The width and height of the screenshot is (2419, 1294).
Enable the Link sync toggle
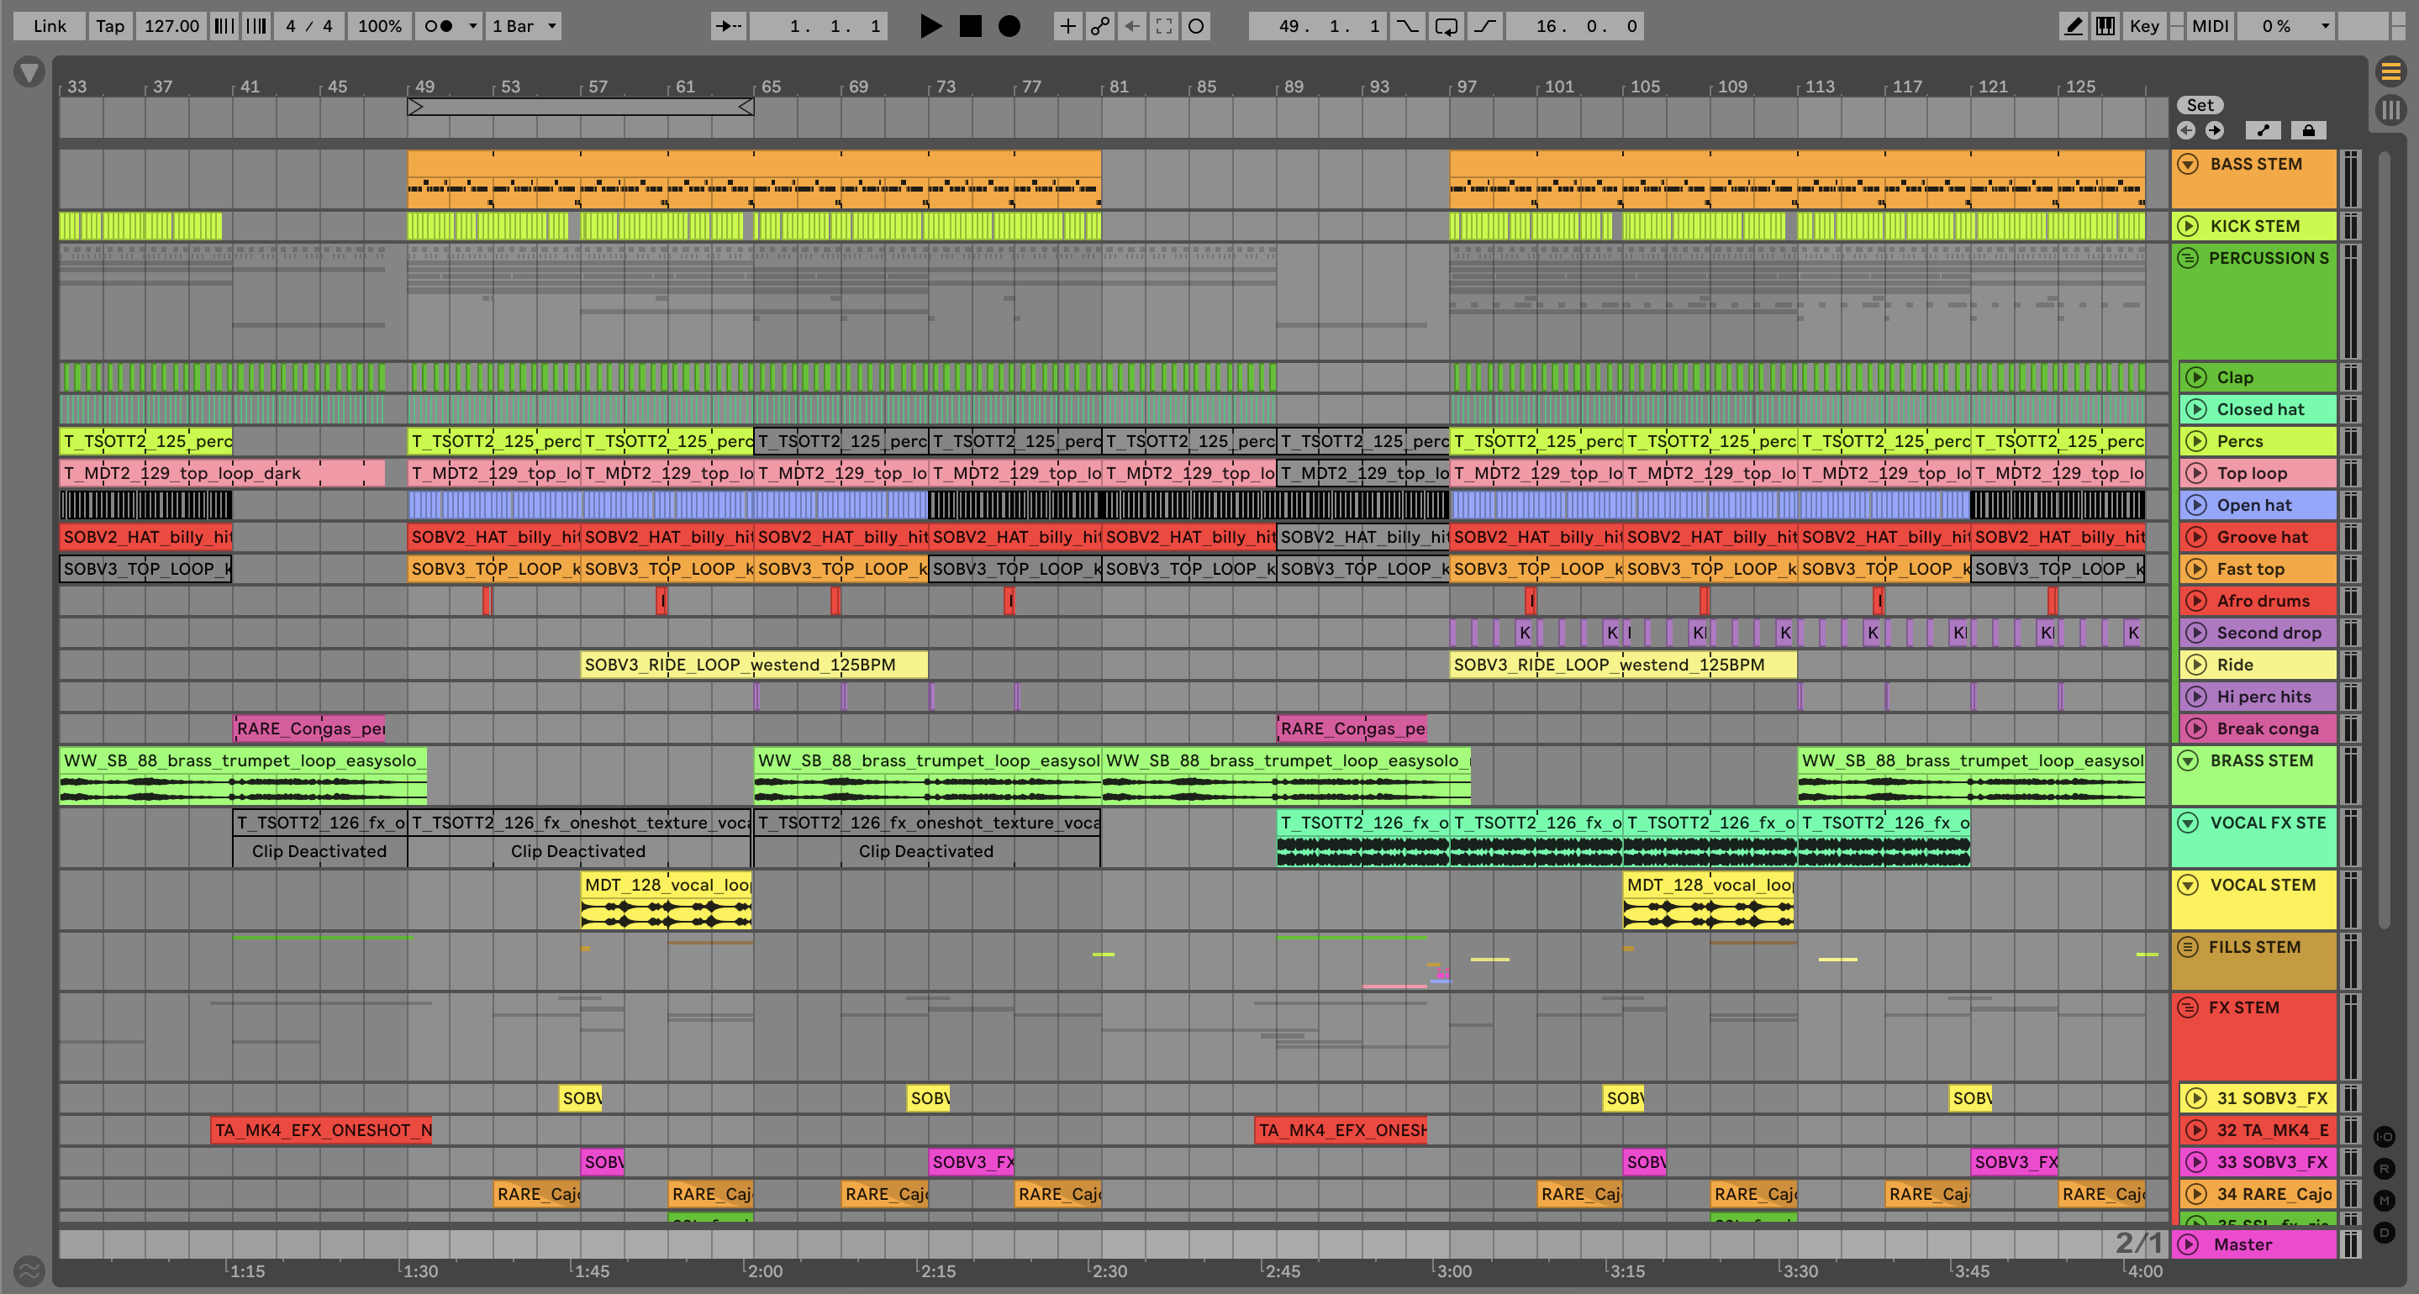(50, 26)
